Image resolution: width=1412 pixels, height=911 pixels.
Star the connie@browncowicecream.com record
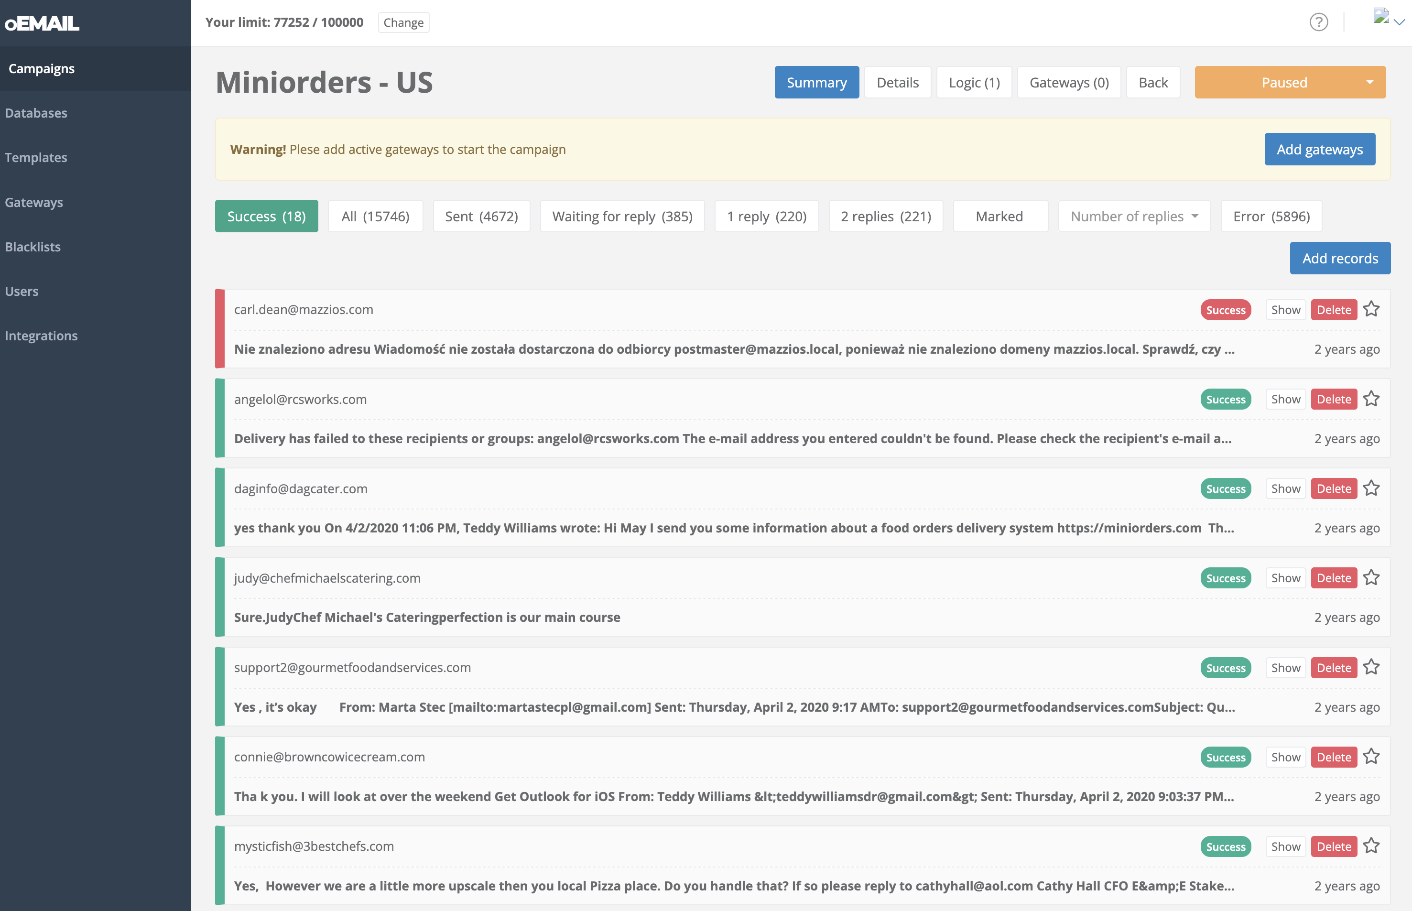pos(1371,757)
